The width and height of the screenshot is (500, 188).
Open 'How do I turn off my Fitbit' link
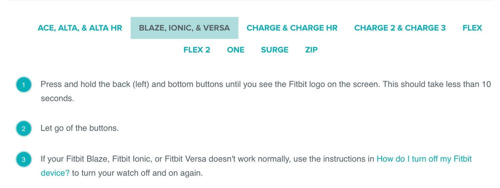pyautogui.click(x=424, y=158)
